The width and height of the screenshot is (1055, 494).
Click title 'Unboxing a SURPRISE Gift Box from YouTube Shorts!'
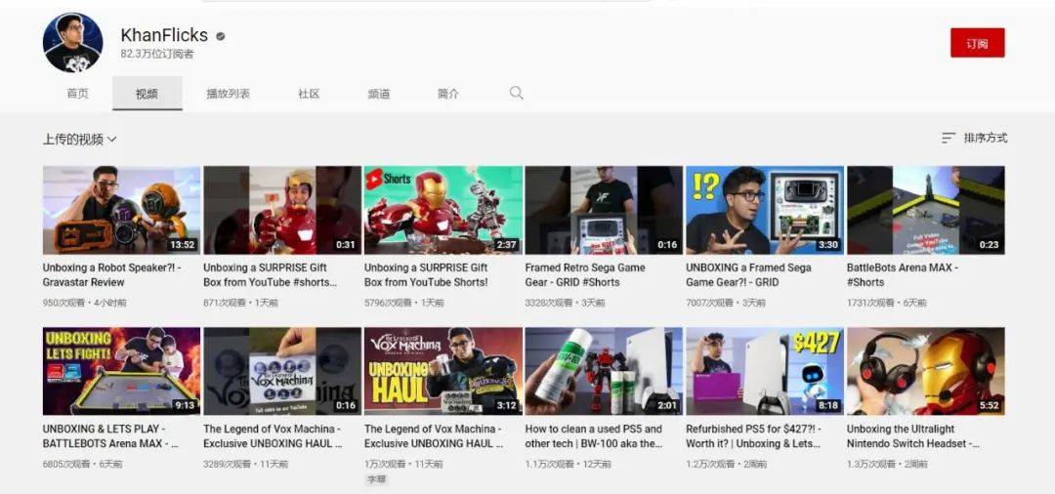coord(427,275)
